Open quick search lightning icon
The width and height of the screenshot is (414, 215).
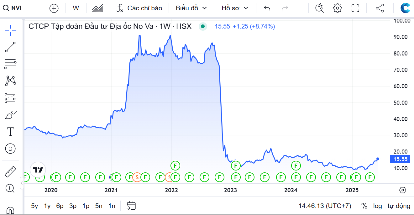[x=319, y=8]
